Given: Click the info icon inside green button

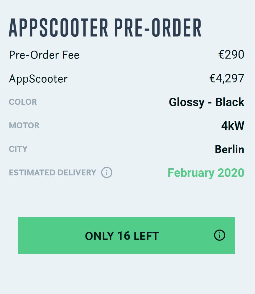Looking at the screenshot, I should tap(220, 235).
